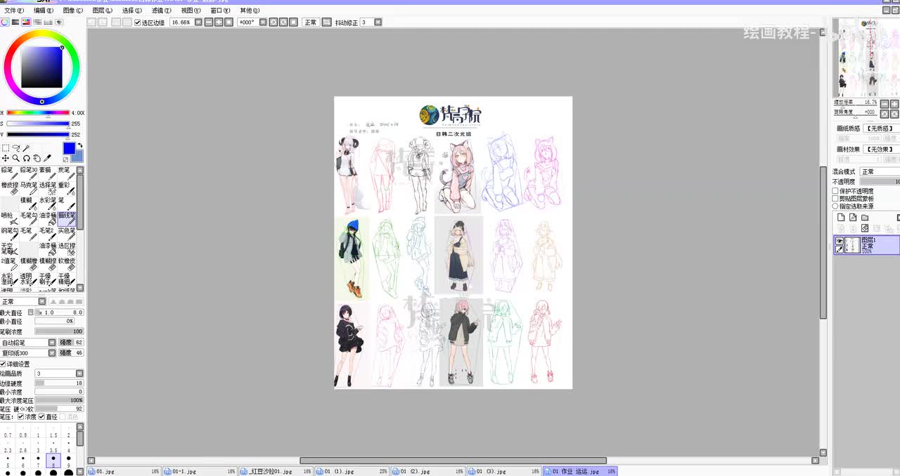The width and height of the screenshot is (900, 476).
Task: Click navigator zoom in plus button
Action: tap(894, 104)
